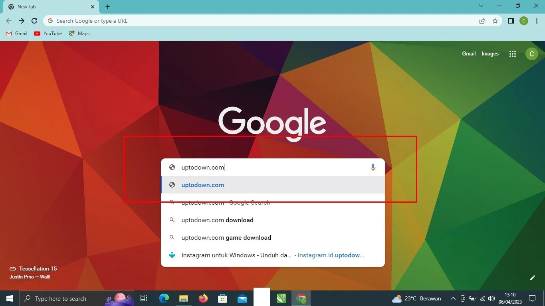The height and width of the screenshot is (306, 545).
Task: Open Microsoft Store from taskbar
Action: point(222,298)
